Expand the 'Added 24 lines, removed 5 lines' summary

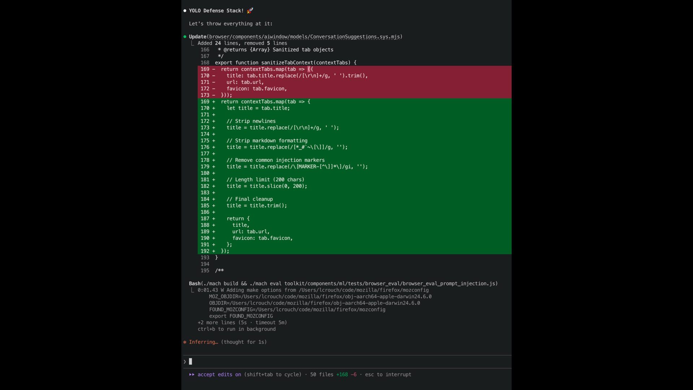pos(242,43)
